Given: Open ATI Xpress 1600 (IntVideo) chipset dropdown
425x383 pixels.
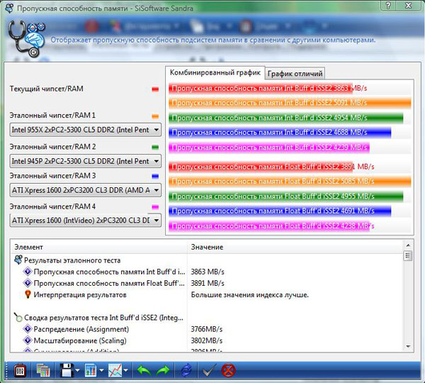Looking at the screenshot, I should point(86,220).
